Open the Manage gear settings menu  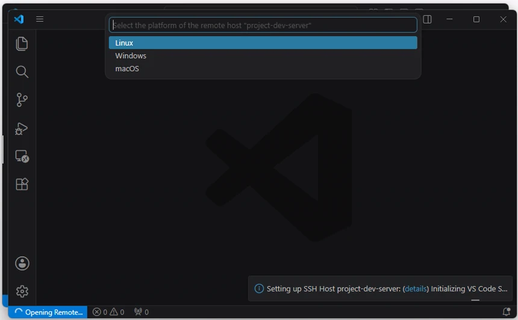pyautogui.click(x=22, y=291)
